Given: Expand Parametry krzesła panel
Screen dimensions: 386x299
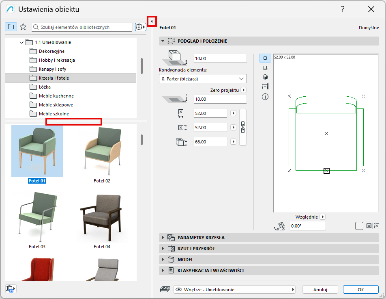Looking at the screenshot, I should pyautogui.click(x=269, y=238).
